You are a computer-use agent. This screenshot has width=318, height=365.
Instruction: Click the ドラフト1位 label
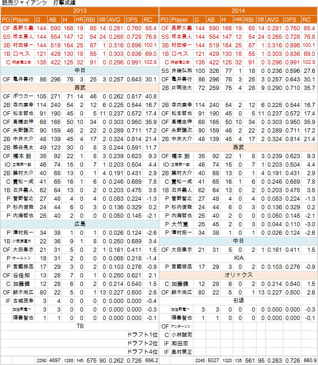pyautogui.click(x=142, y=335)
